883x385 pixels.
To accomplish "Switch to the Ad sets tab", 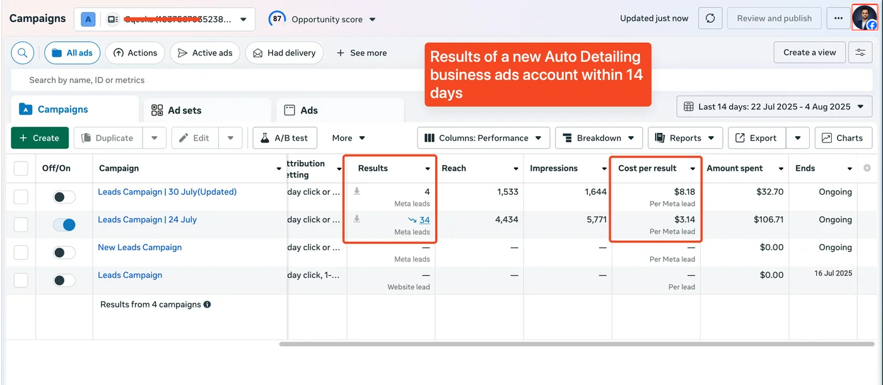I will 208,110.
